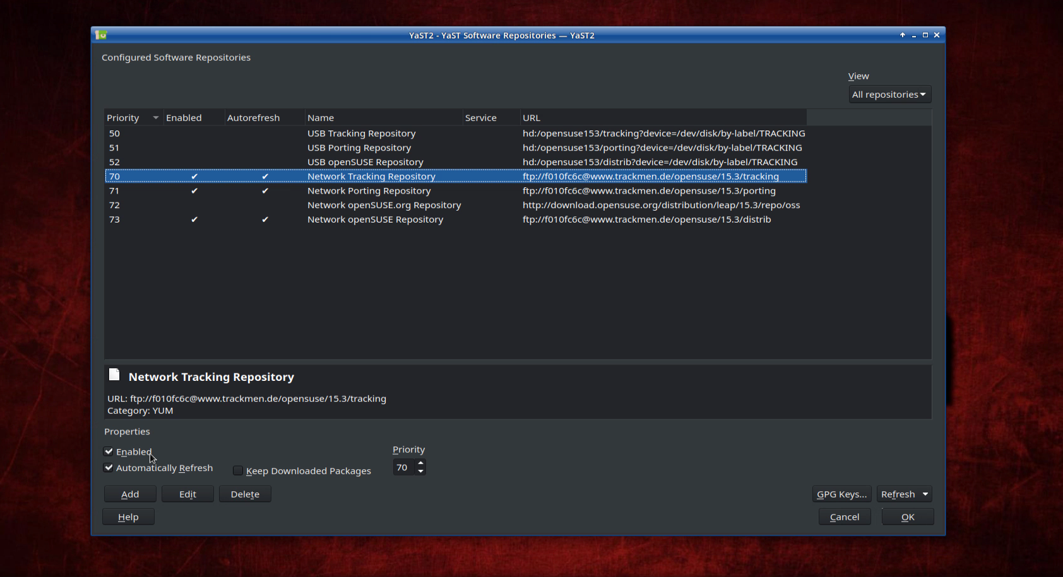Open GPG Keys manager

pyautogui.click(x=841, y=494)
